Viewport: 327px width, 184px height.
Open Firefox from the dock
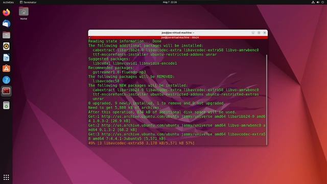pos(6,12)
